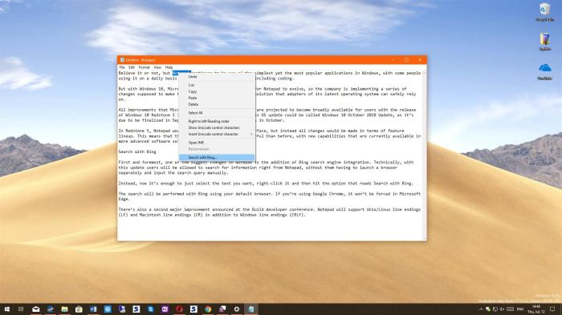Launch the Mail app from taskbar

pos(36,309)
